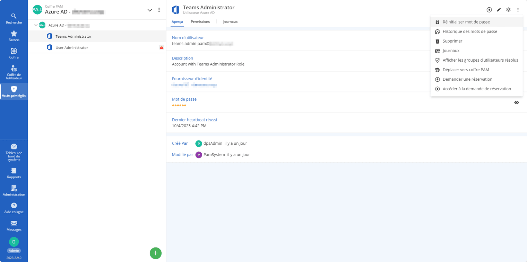Image resolution: width=527 pixels, height=262 pixels.
Task: Select Réinitialiser mot de passe menu item
Action: coord(466,22)
